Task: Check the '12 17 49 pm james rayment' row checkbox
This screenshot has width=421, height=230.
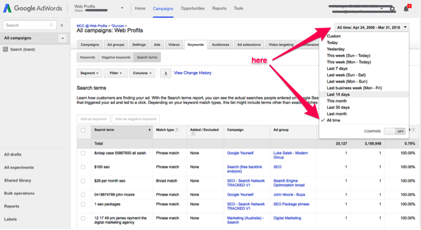Action: pyautogui.click(x=83, y=218)
